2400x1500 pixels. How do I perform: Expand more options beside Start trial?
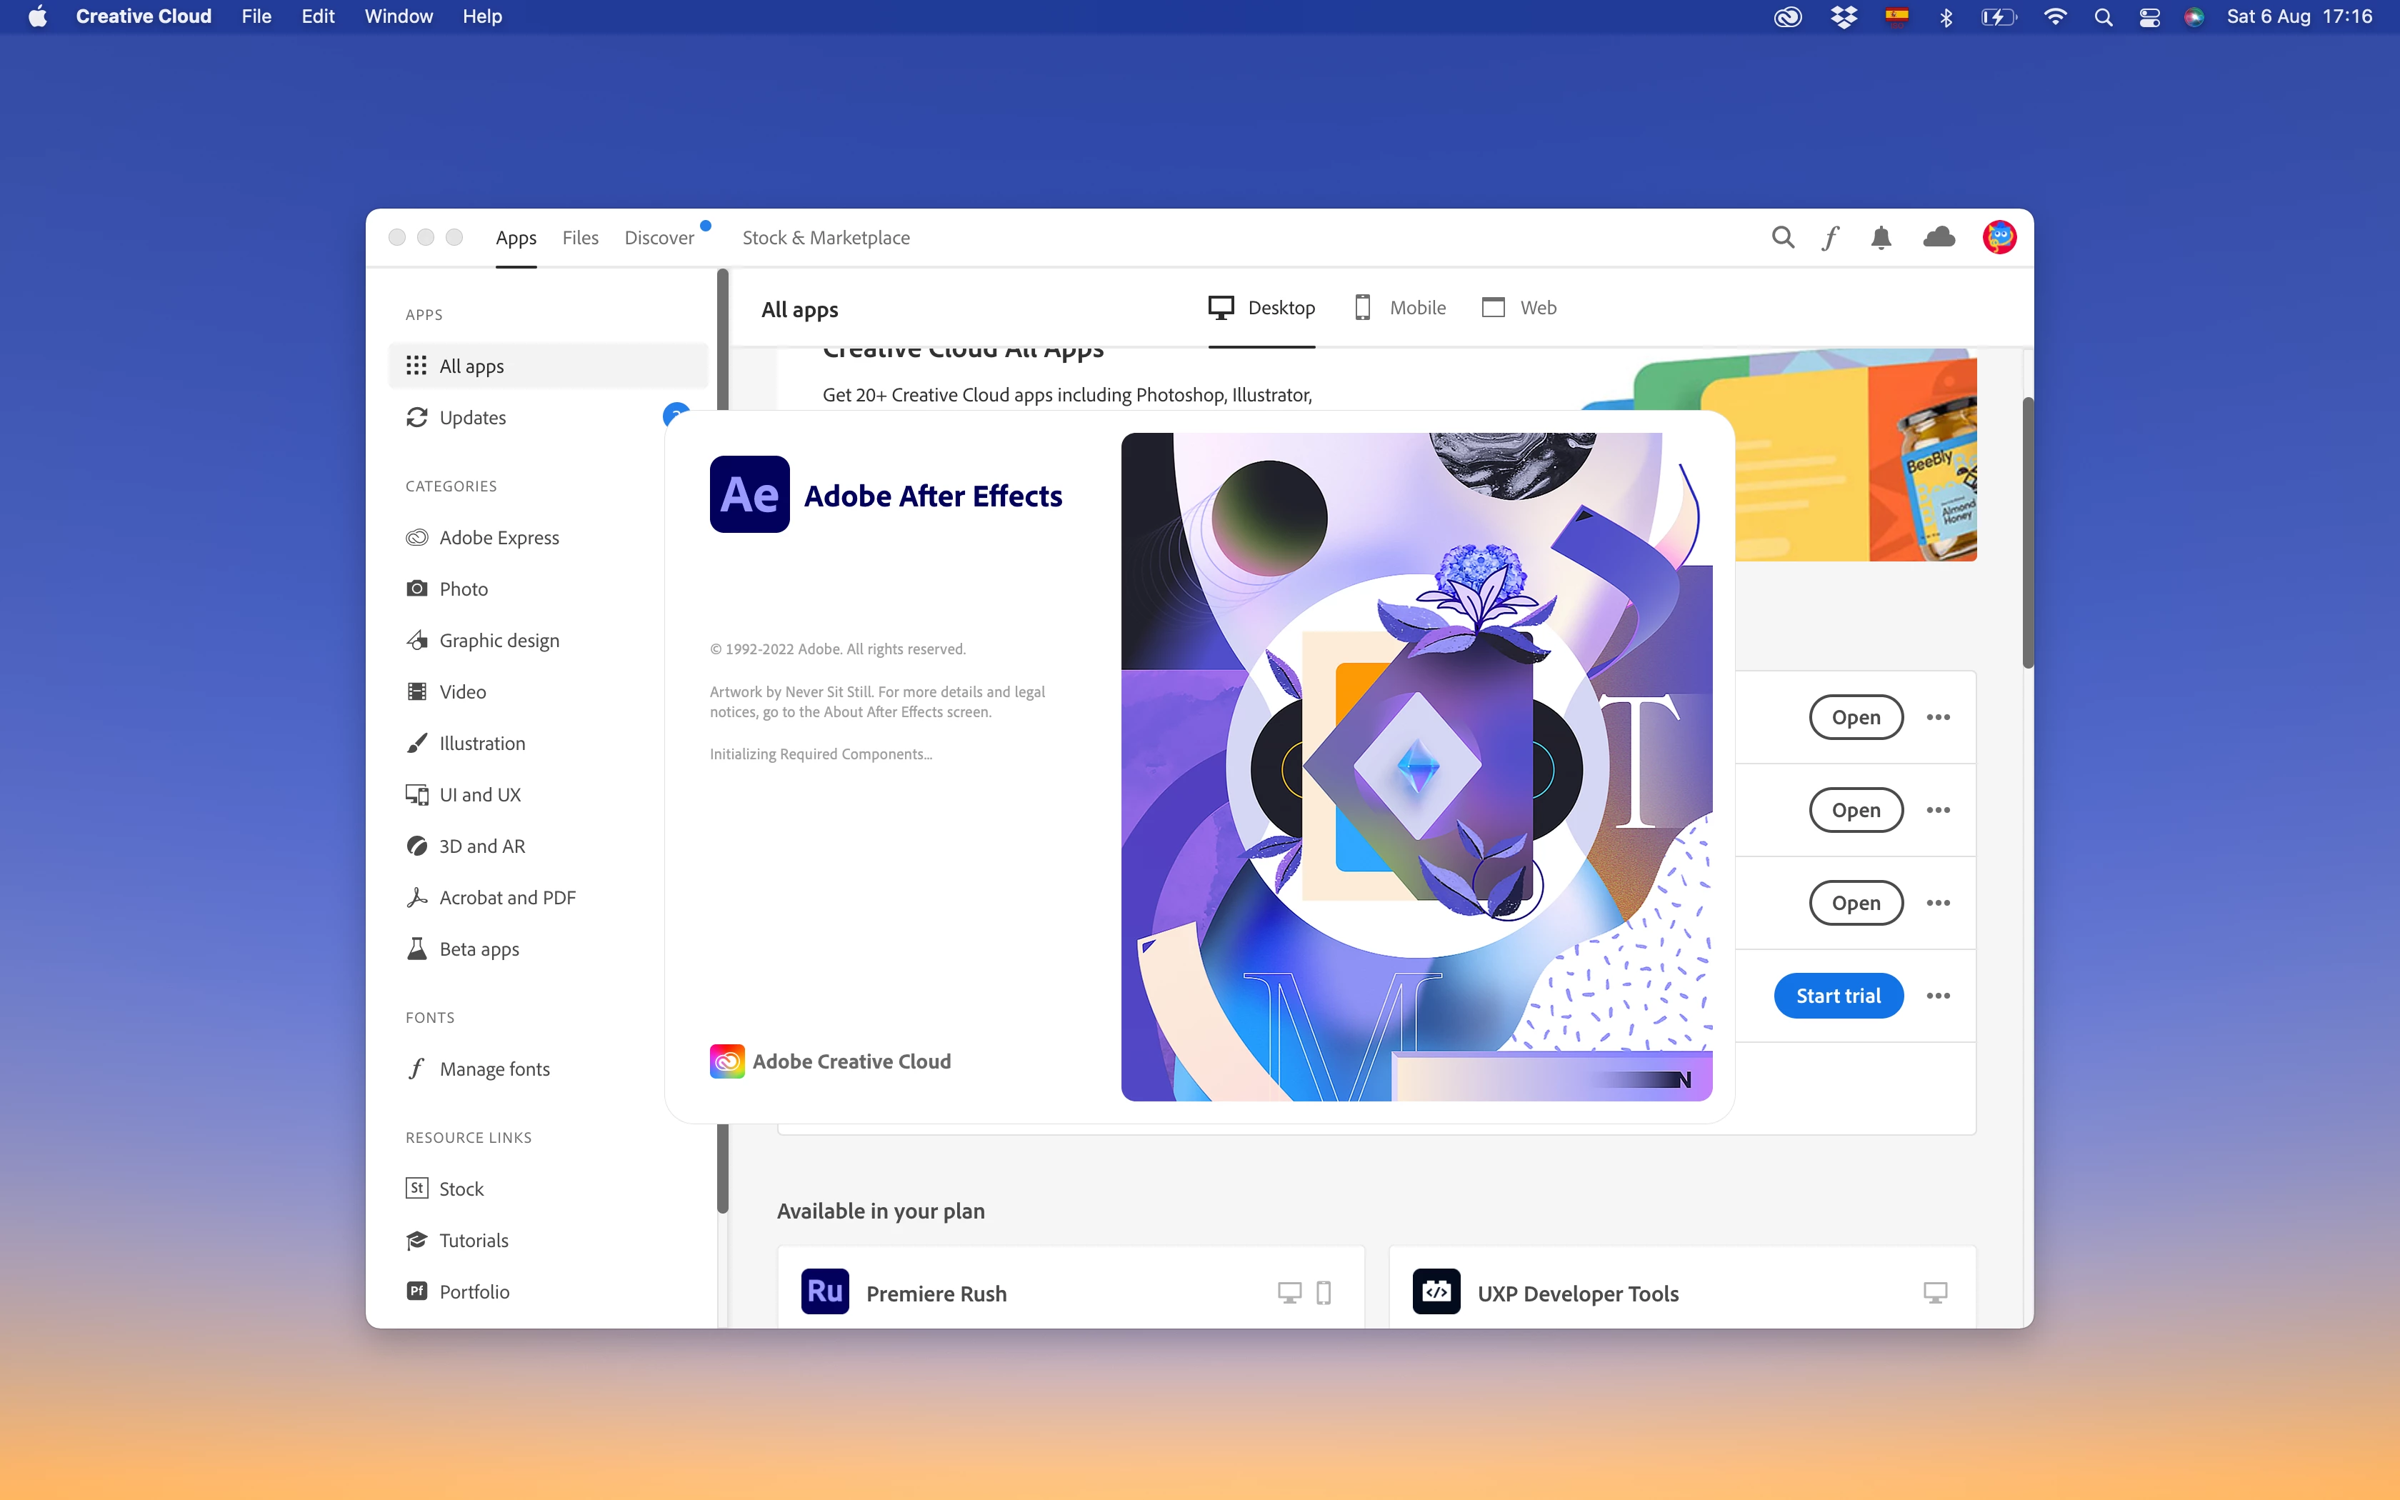(x=1938, y=996)
